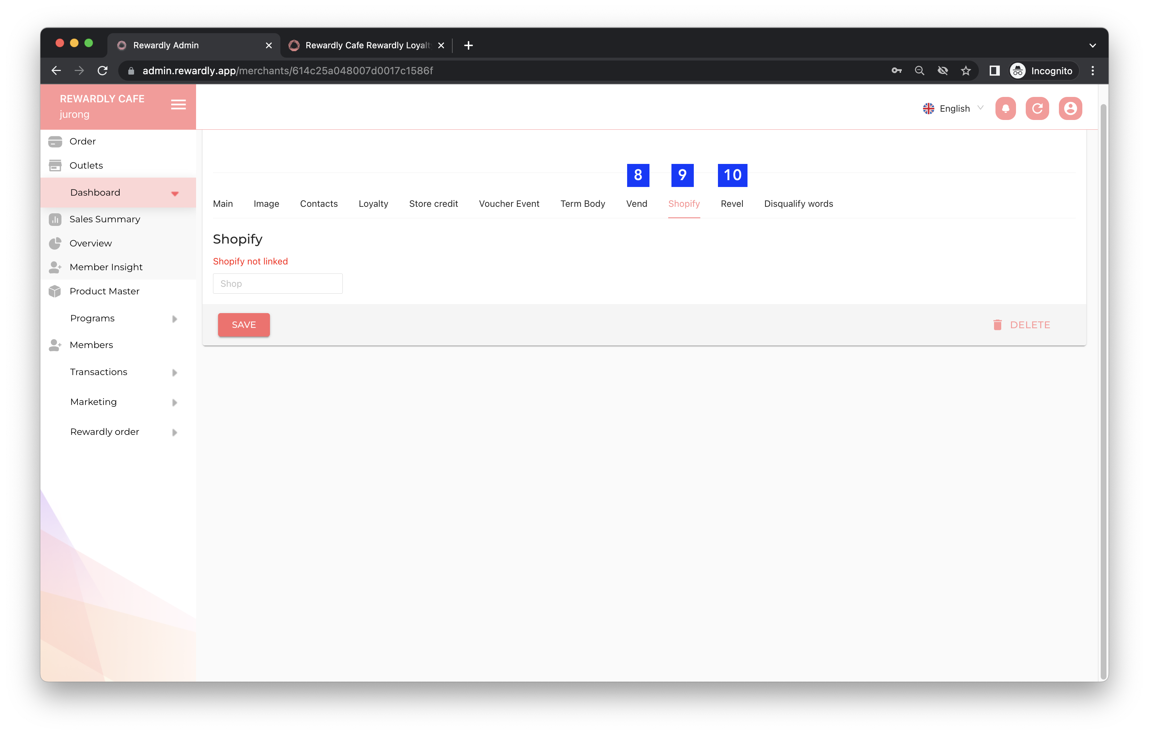Click the password key icon in address bar

click(896, 71)
